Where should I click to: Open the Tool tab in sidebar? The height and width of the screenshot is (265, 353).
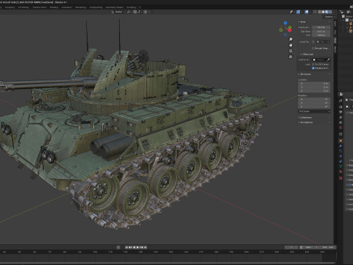[x=335, y=32]
